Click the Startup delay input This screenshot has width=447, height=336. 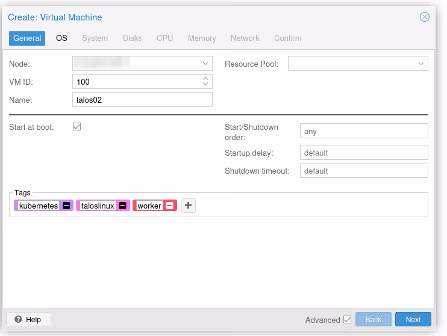coord(363,153)
